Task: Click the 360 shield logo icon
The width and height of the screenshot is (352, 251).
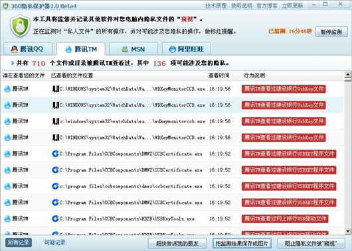Action: coord(20,26)
